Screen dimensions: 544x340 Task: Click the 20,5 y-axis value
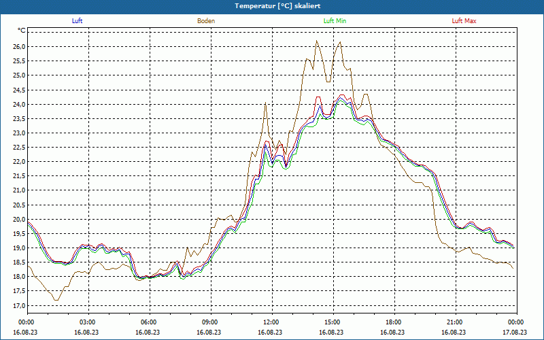(x=19, y=205)
